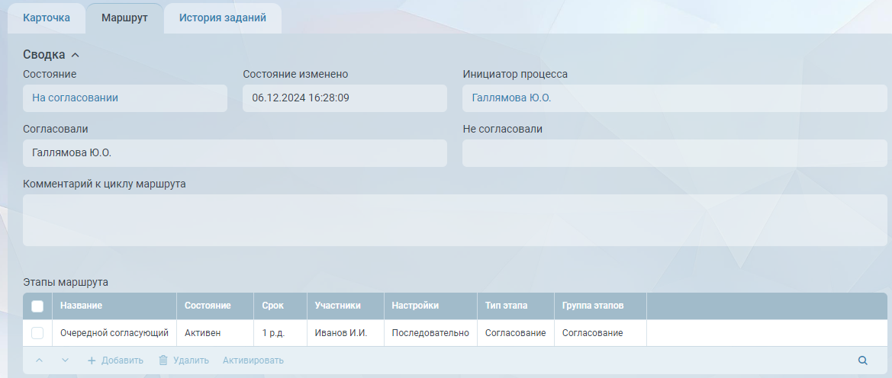Select the Маршрут tab

124,18
